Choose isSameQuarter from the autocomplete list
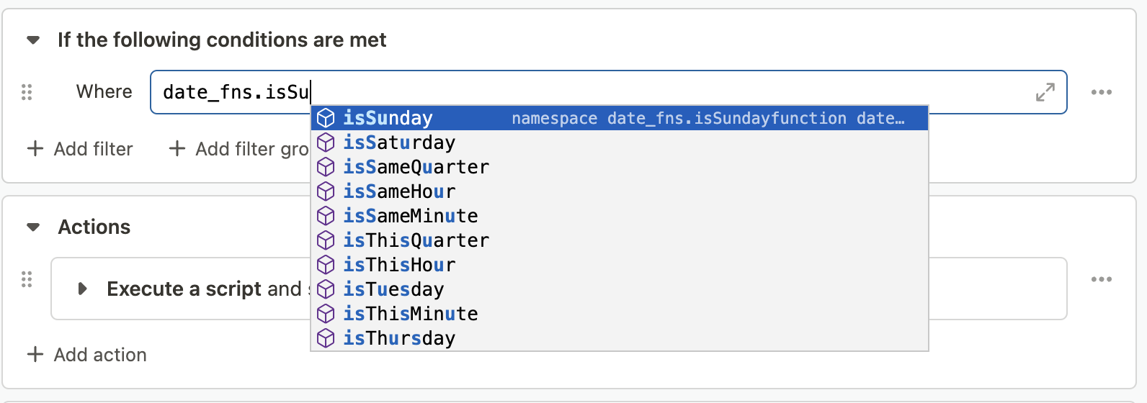Viewport: 1147px width, 403px height. point(620,167)
